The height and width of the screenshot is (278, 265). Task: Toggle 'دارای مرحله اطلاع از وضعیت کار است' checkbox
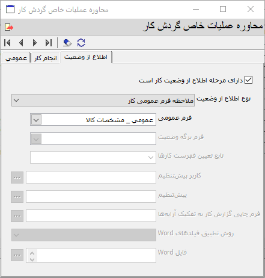pos(248,80)
